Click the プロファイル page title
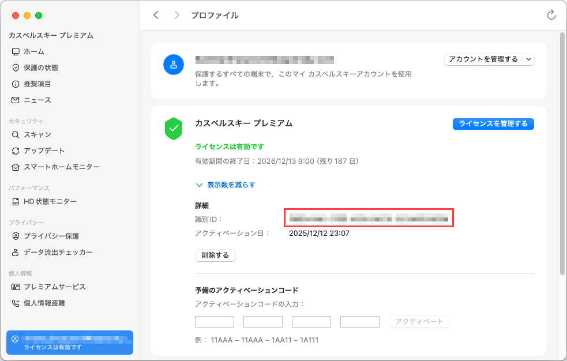Screen dimensions: 567x361 (x=215, y=15)
